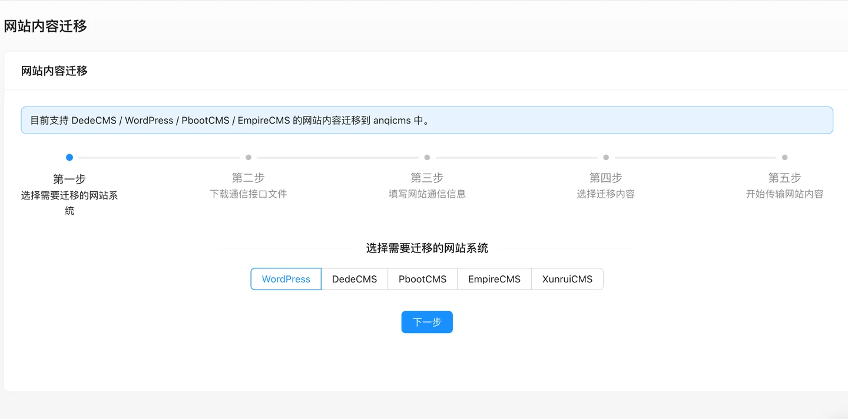Click the 选择需要迁移的网站系统 divider heading
Image resolution: width=848 pixels, height=419 pixels.
(x=427, y=248)
